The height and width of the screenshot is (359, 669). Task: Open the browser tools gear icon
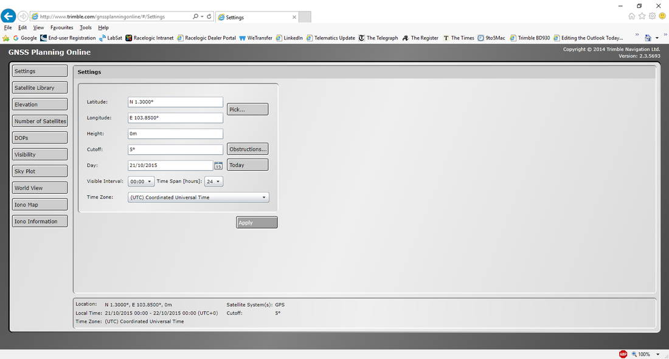coord(651,16)
